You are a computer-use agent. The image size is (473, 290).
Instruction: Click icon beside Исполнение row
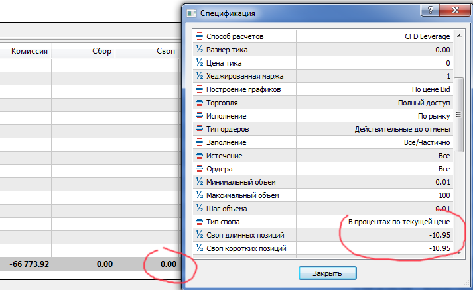(x=199, y=116)
